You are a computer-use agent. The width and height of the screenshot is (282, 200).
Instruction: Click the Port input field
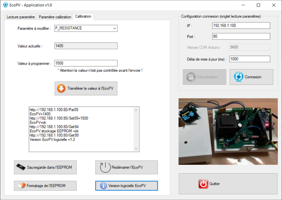pos(241,36)
